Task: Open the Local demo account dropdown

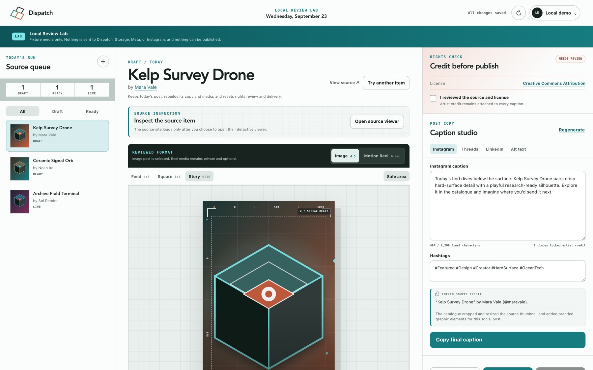Action: [x=555, y=13]
